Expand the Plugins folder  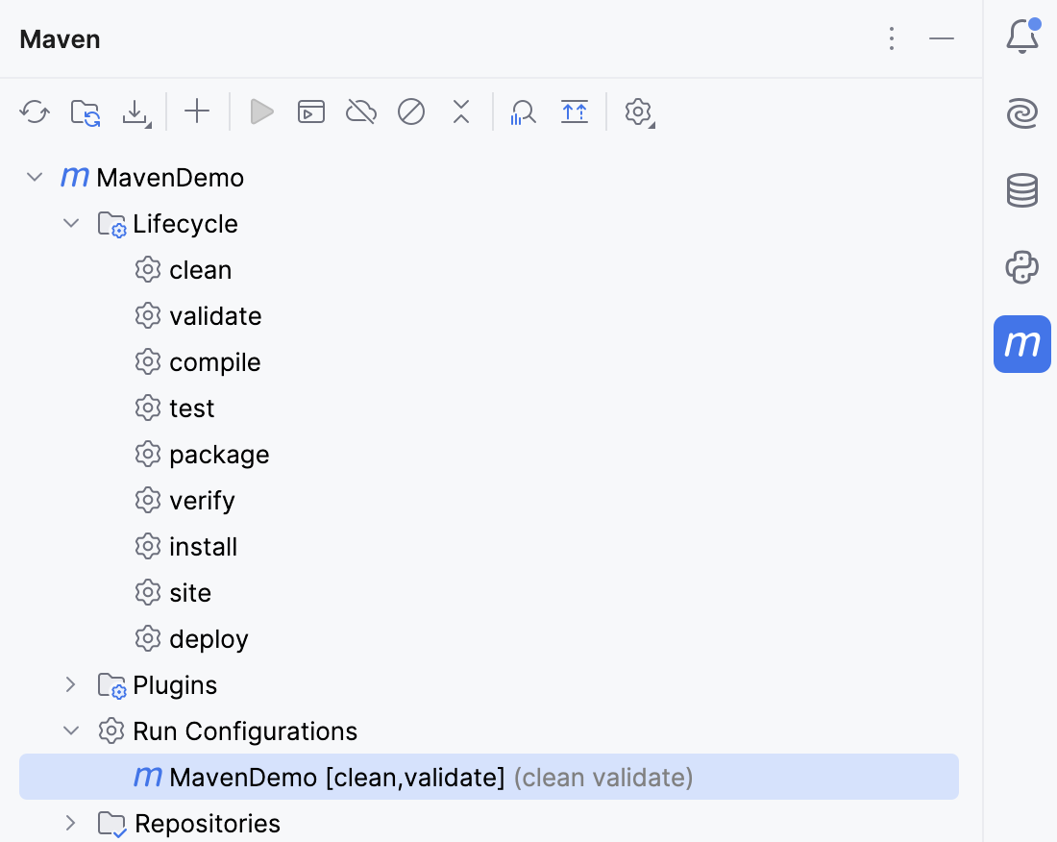point(70,685)
